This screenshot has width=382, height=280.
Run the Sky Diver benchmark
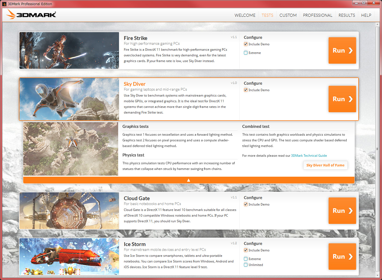click(342, 99)
